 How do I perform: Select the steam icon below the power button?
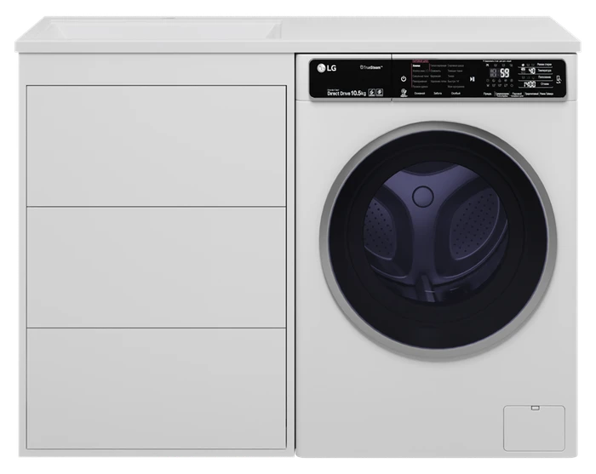pyautogui.click(x=404, y=93)
